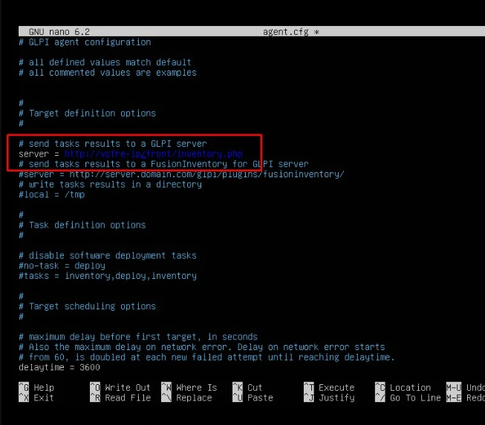Click the 'GNU nano 6.2' title text
485x425 pixels.
tap(59, 32)
